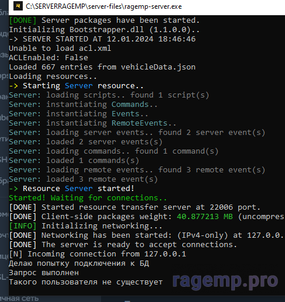285x302 pixels.
Task: Click the "loaded 1 commands(s)" line
Action: point(74,161)
